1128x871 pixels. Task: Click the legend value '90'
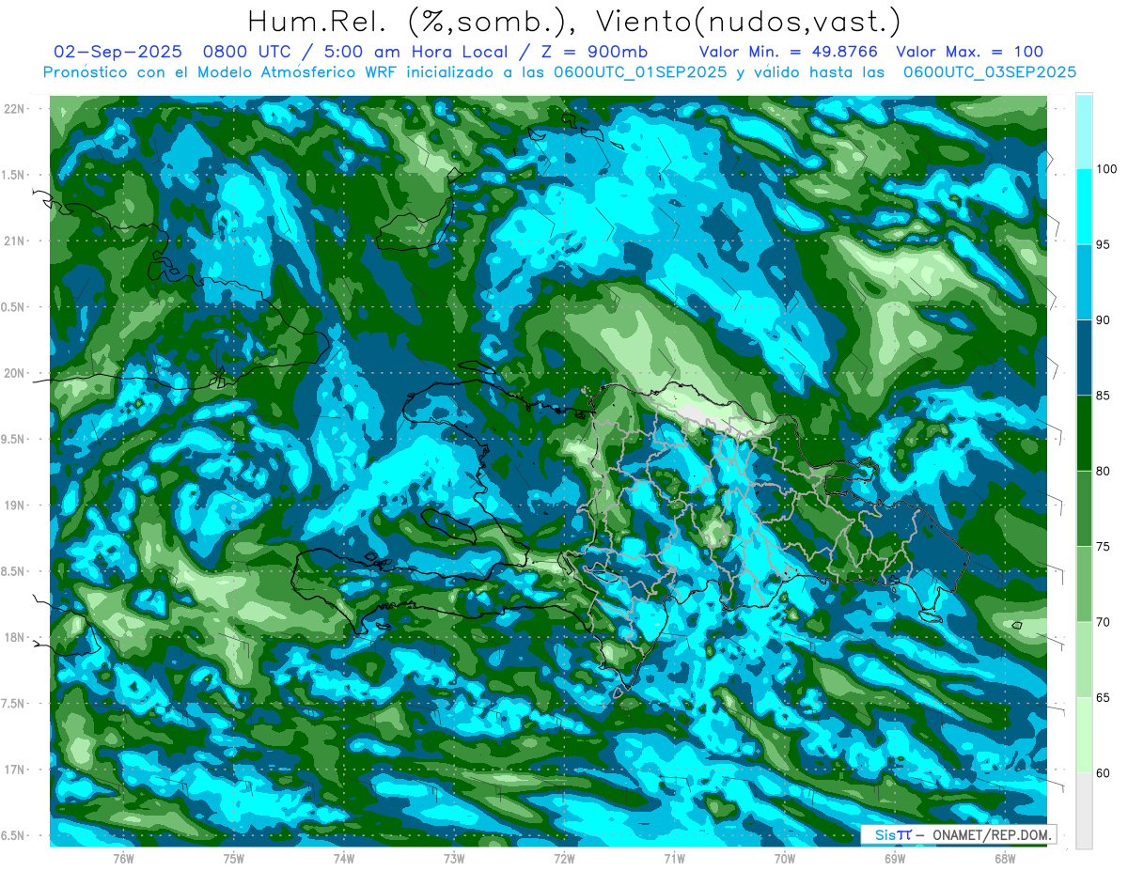pyautogui.click(x=1104, y=320)
